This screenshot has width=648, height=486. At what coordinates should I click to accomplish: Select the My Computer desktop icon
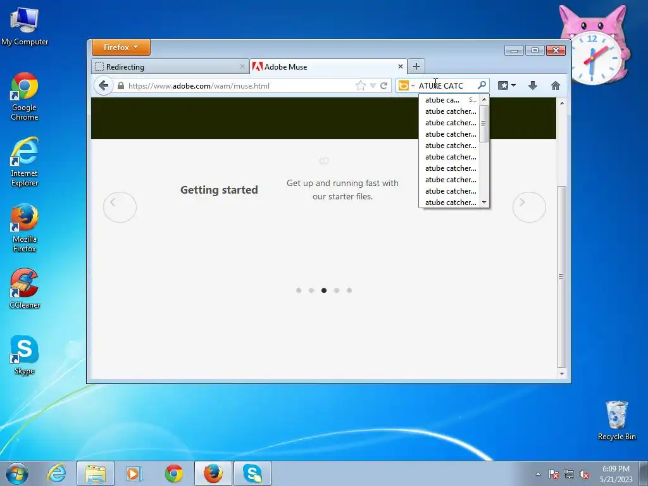click(x=25, y=27)
